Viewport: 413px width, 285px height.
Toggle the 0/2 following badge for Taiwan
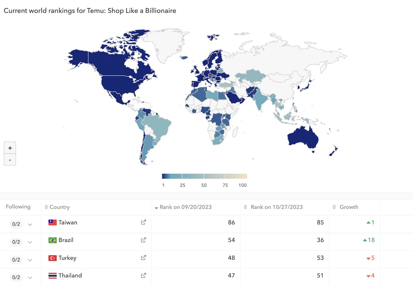[16, 224]
